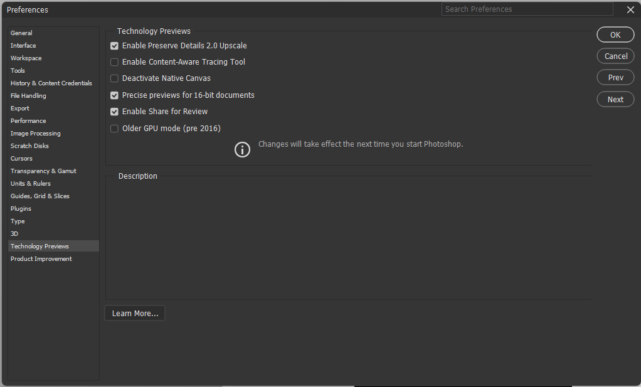
Task: Check Deactivate Native Canvas
Action: [x=114, y=78]
